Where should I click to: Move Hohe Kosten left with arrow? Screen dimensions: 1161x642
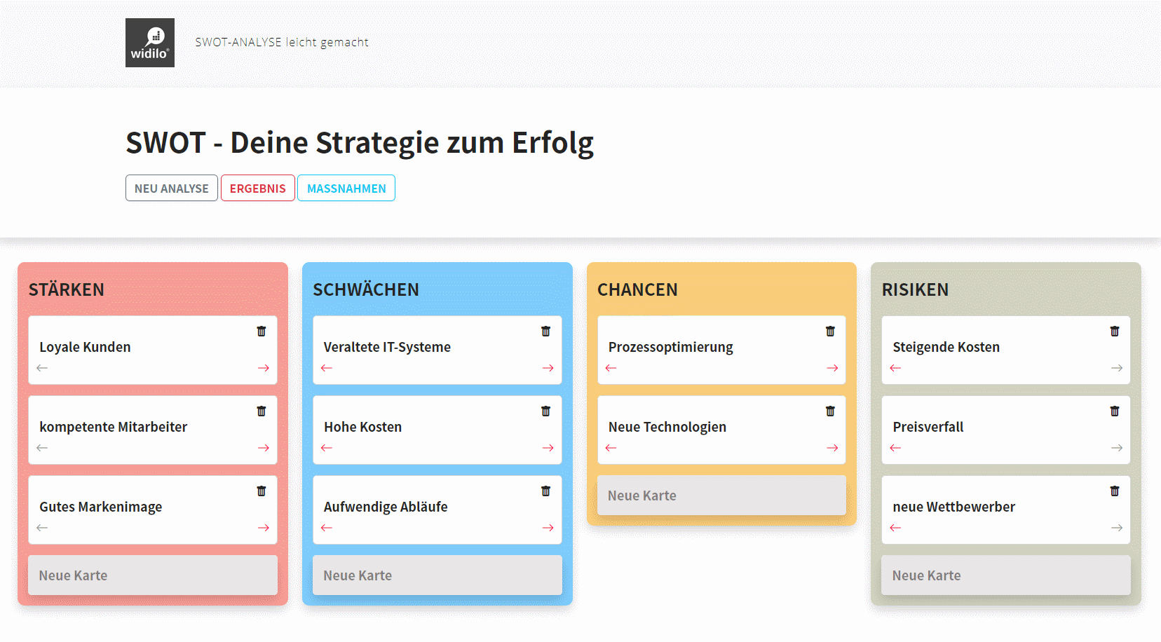click(327, 448)
